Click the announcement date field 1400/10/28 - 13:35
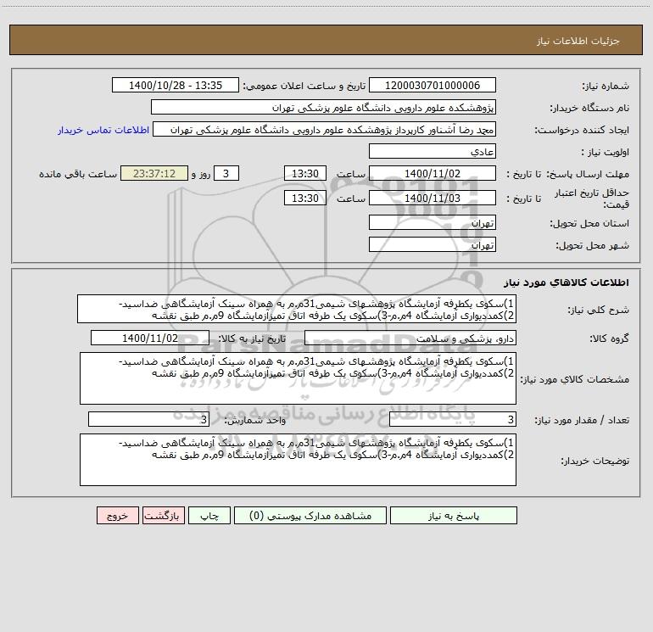Screen dimensions: 653x632 click(176, 85)
